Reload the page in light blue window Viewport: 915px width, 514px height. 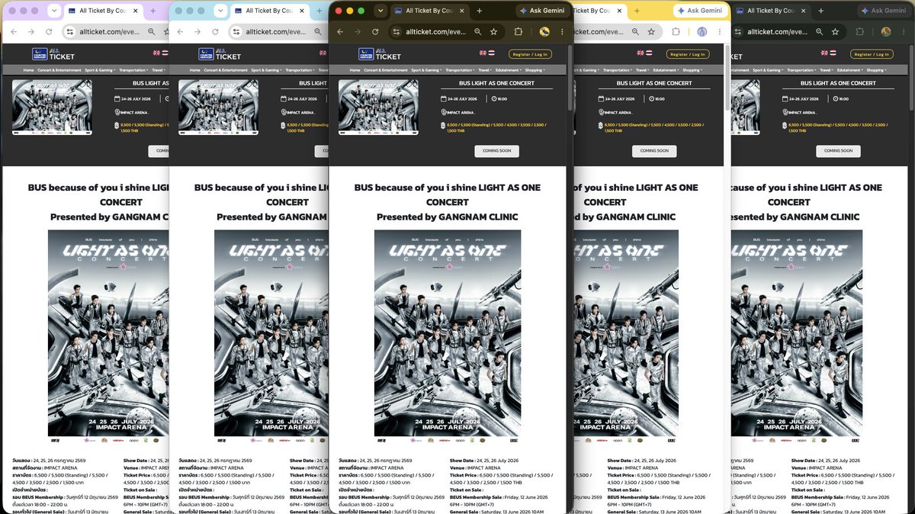pos(216,32)
